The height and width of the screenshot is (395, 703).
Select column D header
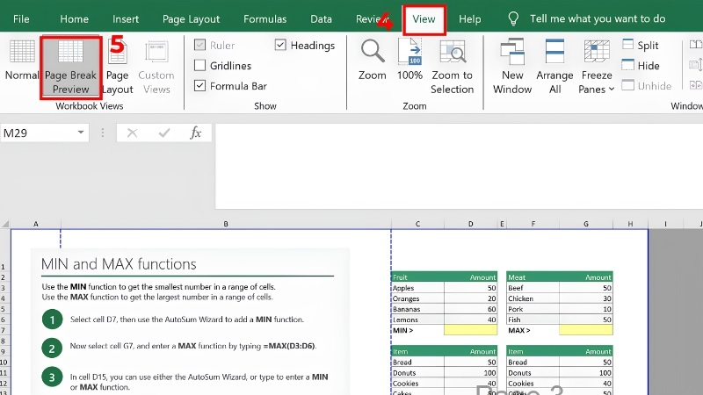470,224
